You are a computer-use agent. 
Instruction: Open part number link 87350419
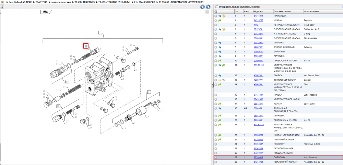coord(258,157)
